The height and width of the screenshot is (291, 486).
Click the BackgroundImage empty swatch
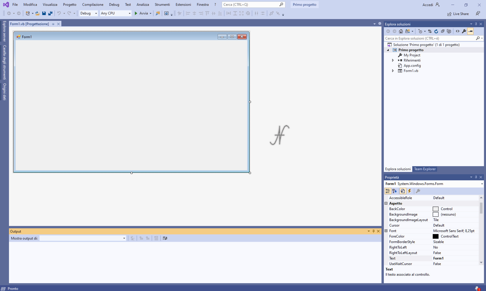click(436, 214)
